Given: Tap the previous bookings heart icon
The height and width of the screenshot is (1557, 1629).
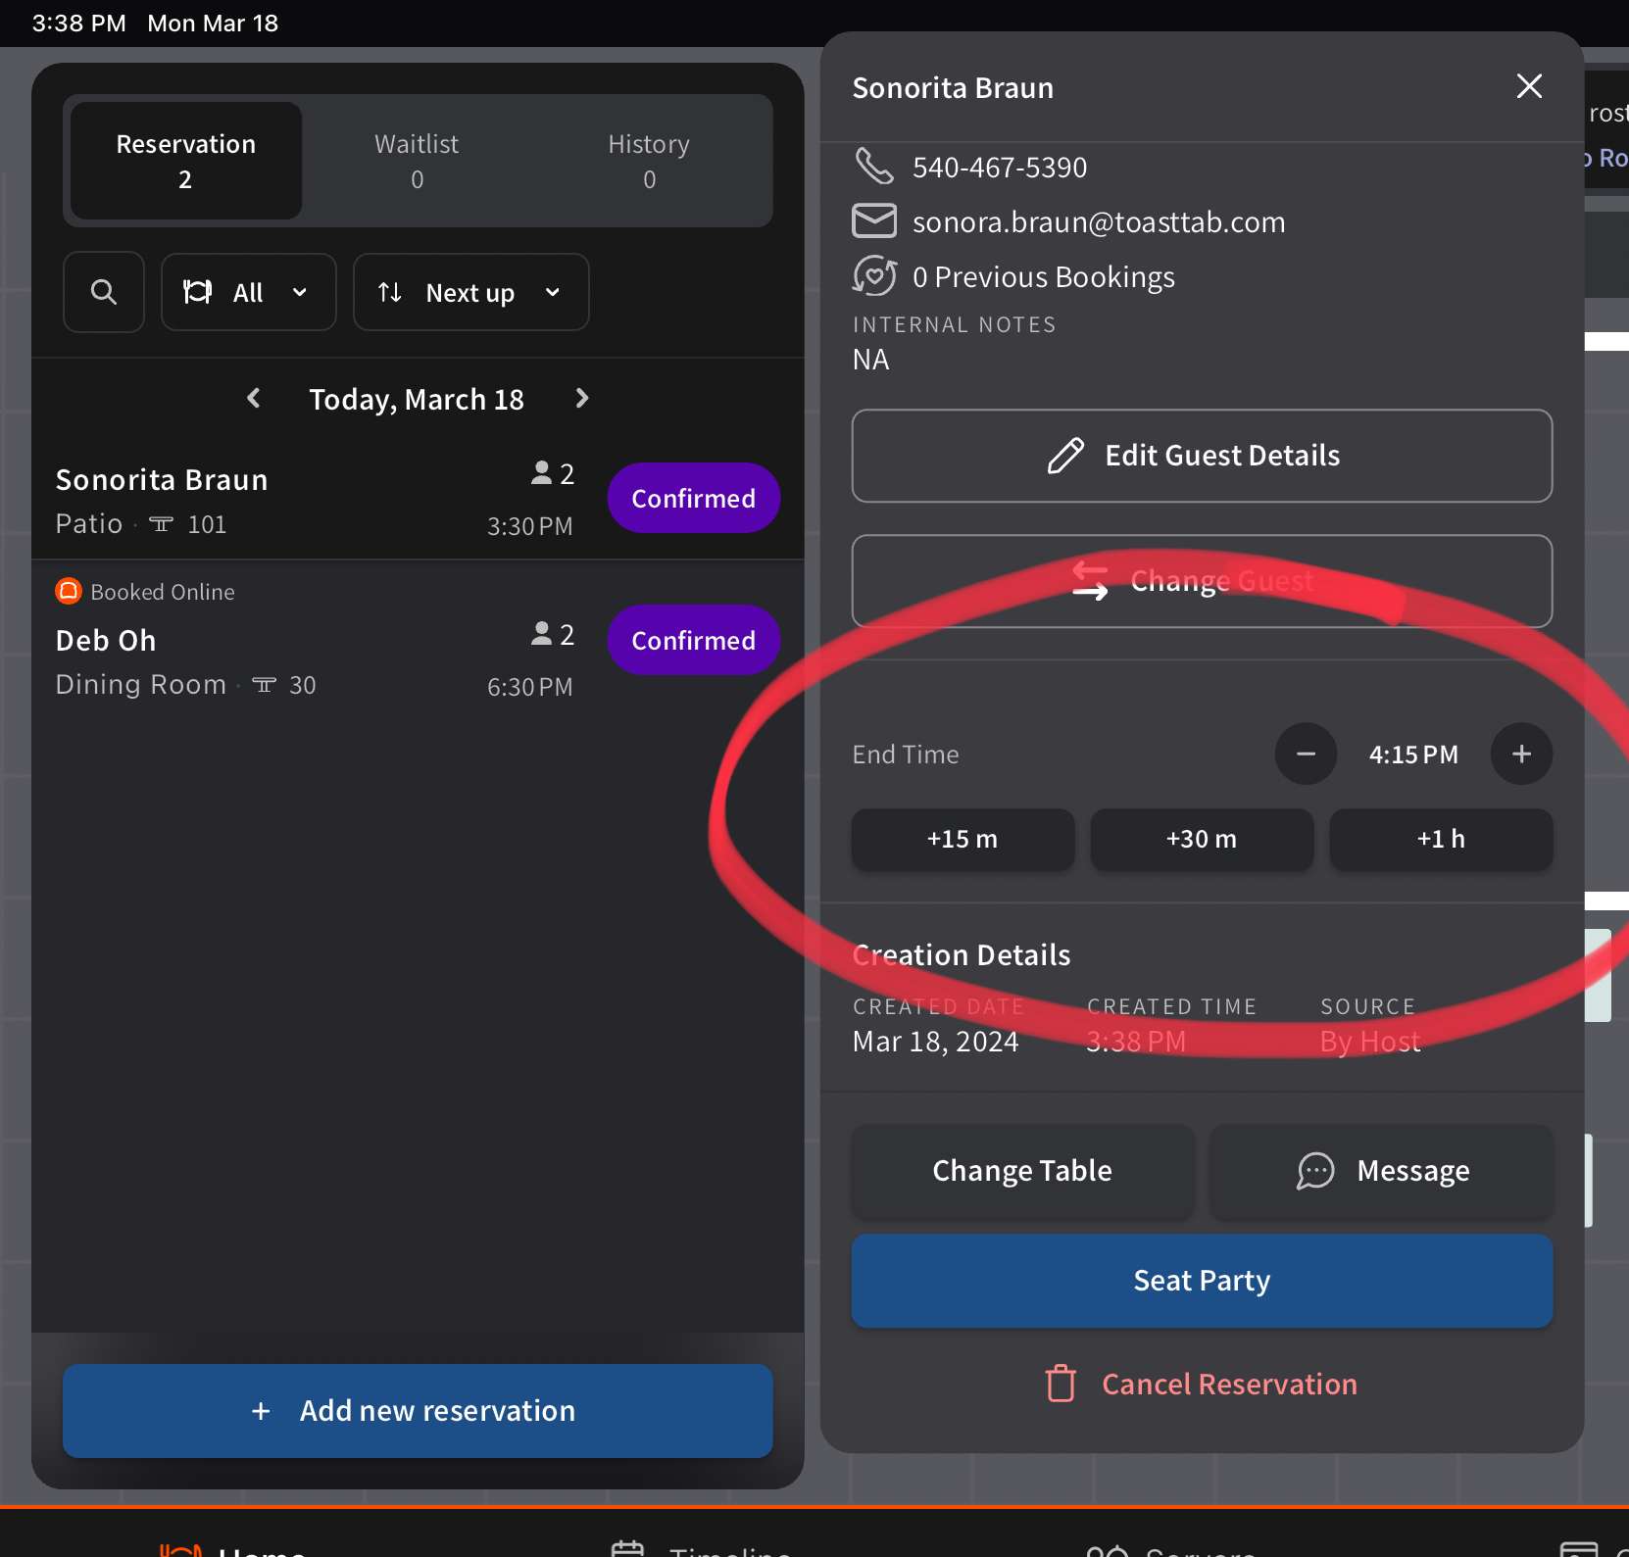Looking at the screenshot, I should [873, 276].
